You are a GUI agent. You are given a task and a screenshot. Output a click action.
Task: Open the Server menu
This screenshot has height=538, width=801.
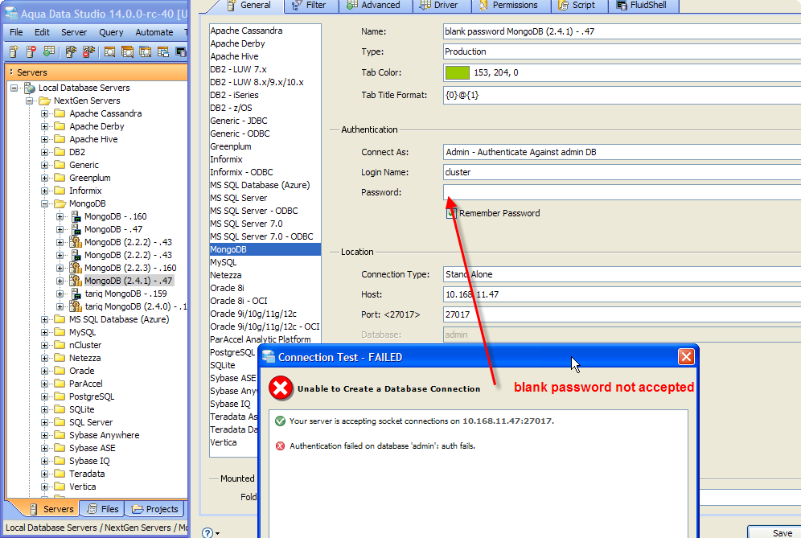coord(74,32)
